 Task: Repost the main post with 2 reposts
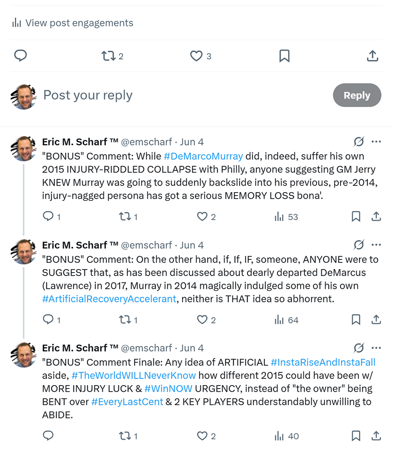pyautogui.click(x=109, y=56)
